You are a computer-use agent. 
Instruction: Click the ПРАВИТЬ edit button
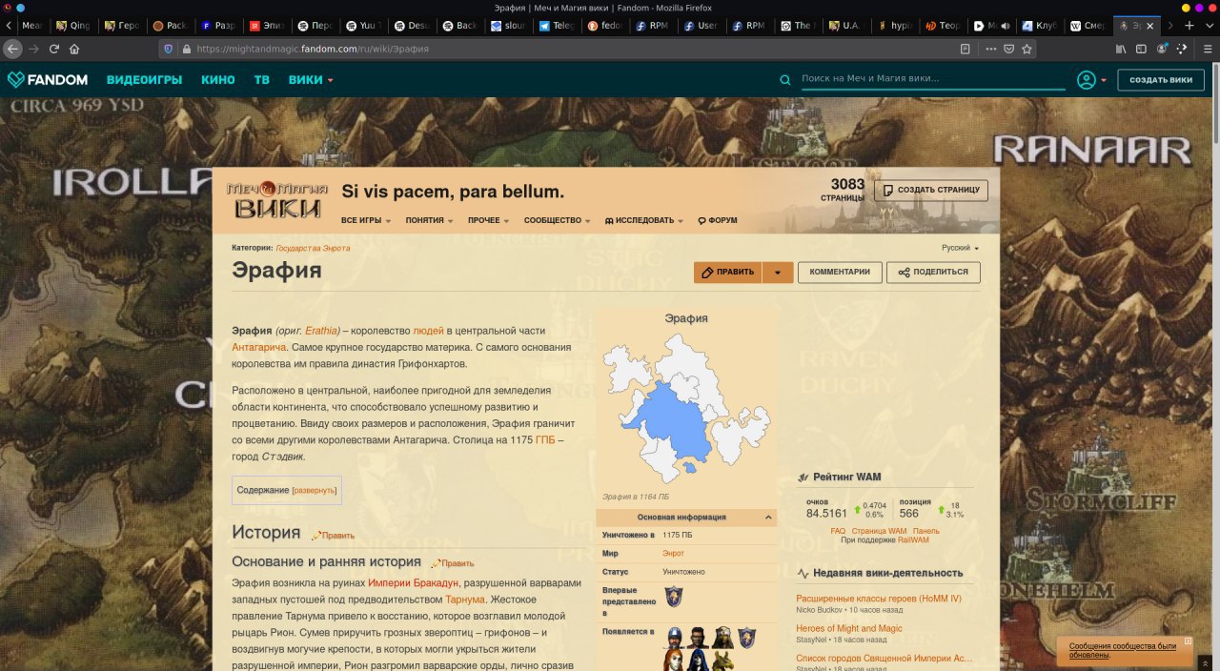pyautogui.click(x=728, y=273)
